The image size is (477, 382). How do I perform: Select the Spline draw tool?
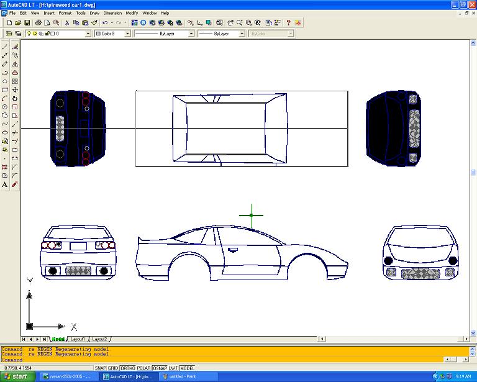(x=5, y=124)
